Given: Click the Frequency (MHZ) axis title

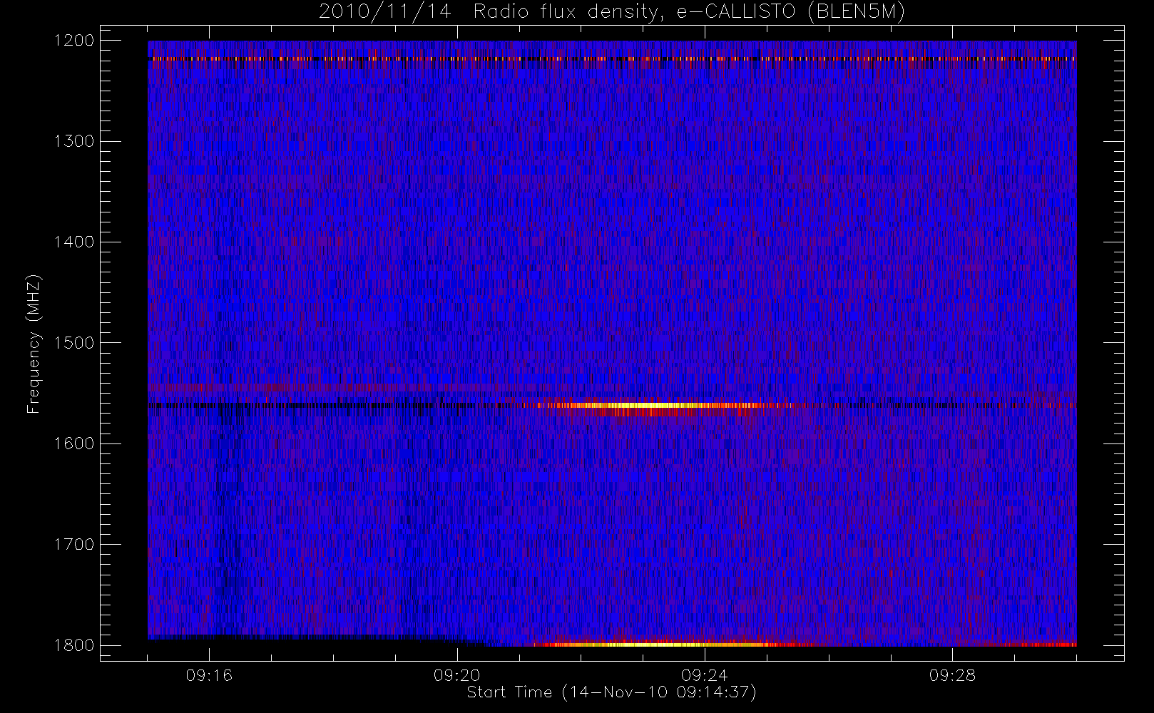Looking at the screenshot, I should pyautogui.click(x=34, y=344).
